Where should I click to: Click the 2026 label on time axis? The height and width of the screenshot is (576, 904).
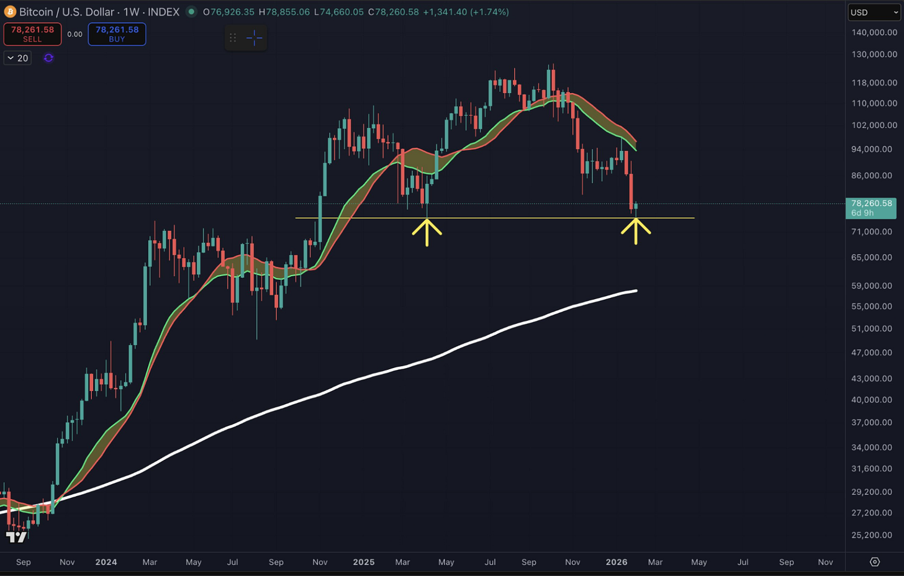click(x=617, y=562)
